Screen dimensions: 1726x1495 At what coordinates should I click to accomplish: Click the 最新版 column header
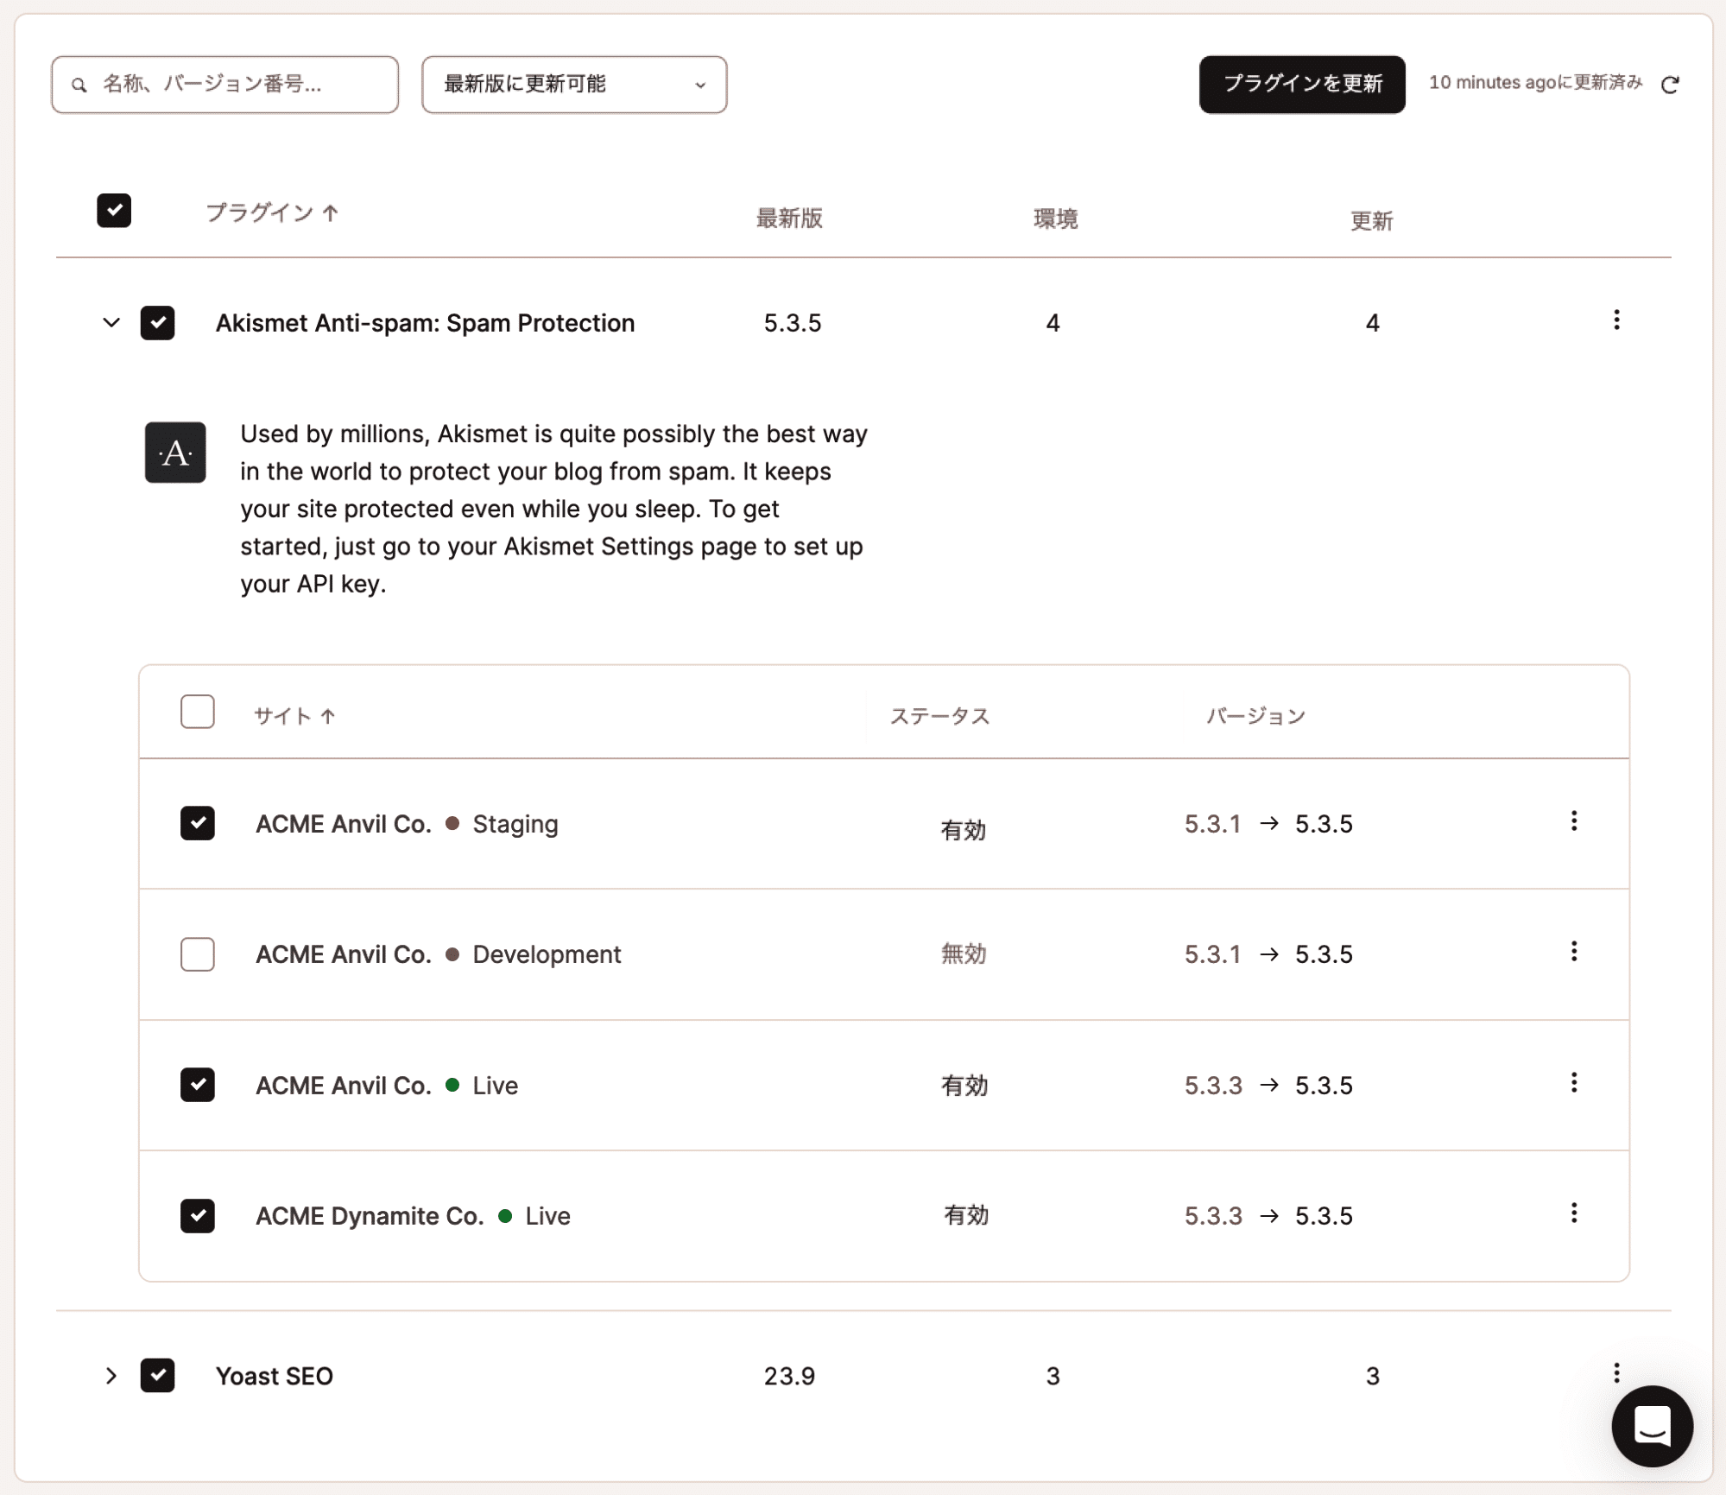(789, 219)
